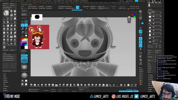Open the Render menu
The image size is (178, 100).
pos(92,3)
